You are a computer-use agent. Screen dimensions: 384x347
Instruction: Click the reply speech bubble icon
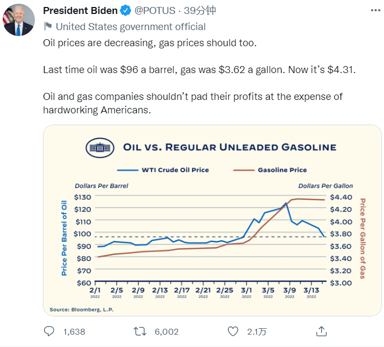[49, 331]
